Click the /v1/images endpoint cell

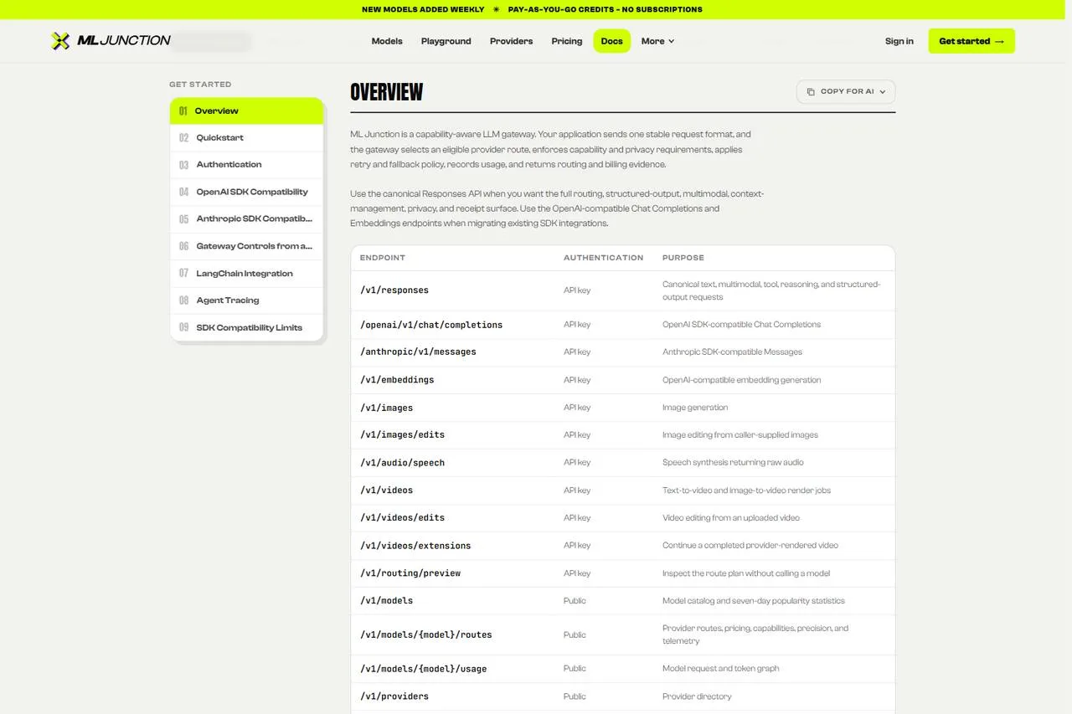[x=386, y=408]
